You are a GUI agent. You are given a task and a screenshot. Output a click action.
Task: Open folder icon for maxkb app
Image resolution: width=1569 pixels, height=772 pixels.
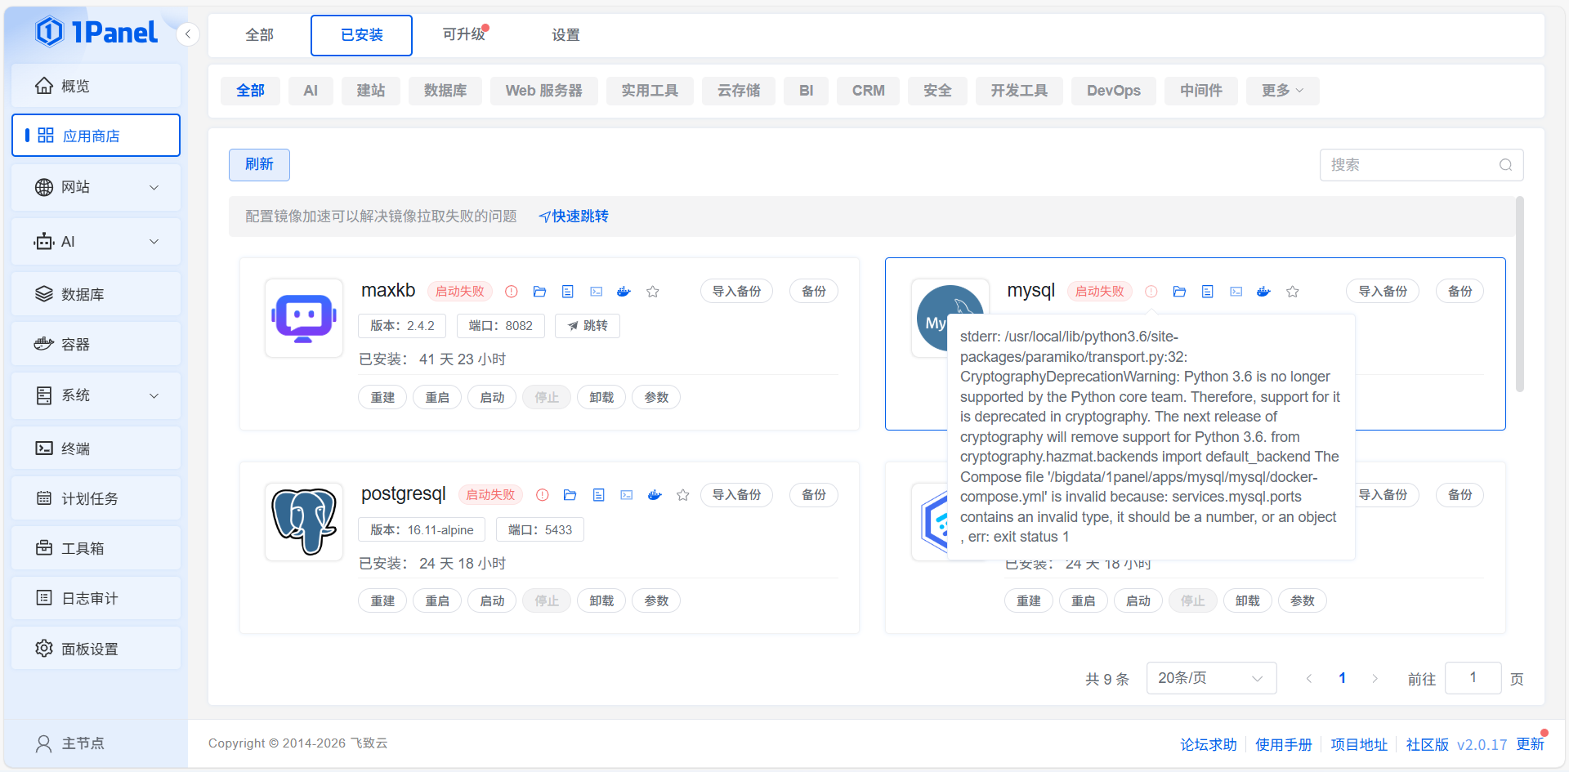point(539,292)
